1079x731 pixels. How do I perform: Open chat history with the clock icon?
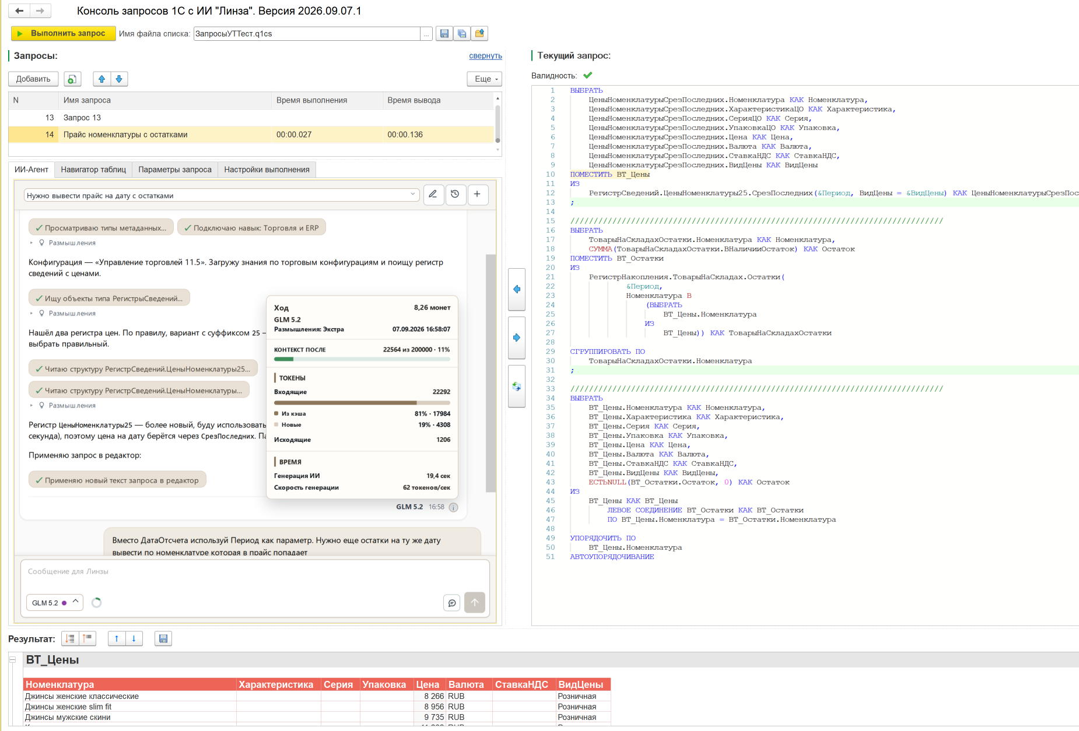point(455,194)
